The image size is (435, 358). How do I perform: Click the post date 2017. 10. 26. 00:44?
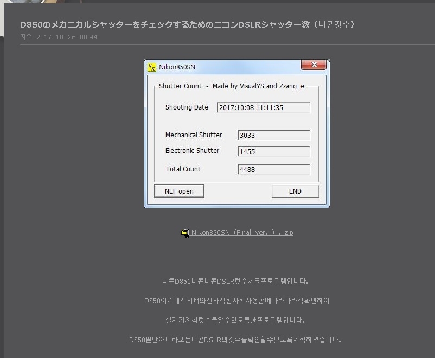pos(67,37)
